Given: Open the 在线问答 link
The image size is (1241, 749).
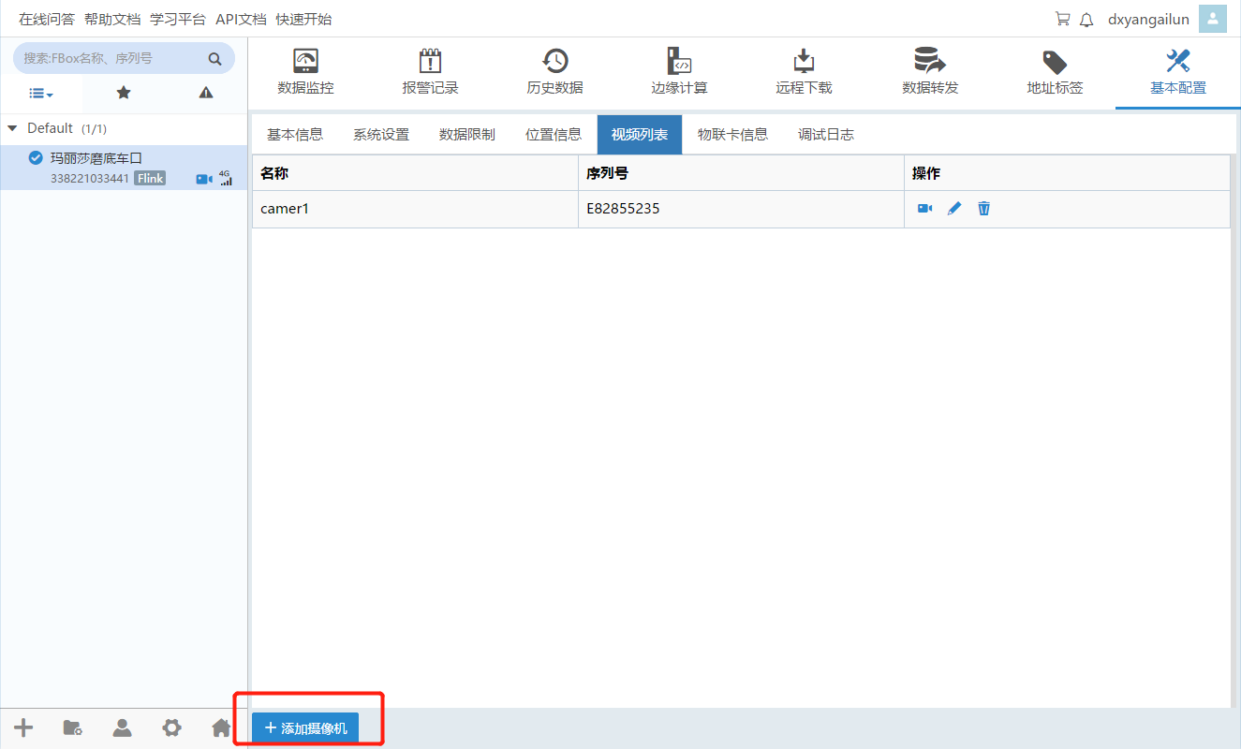Looking at the screenshot, I should (47, 19).
